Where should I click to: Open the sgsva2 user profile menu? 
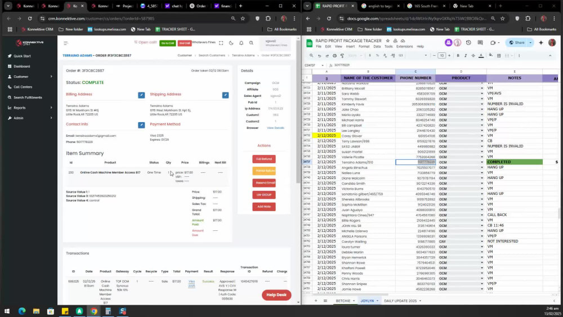[276, 43]
